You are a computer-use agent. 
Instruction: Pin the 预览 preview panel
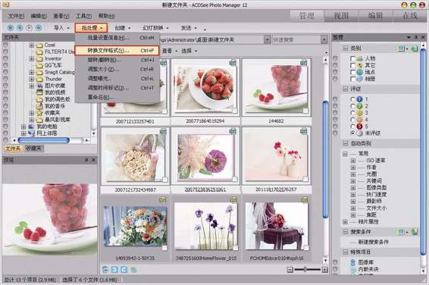[86, 160]
